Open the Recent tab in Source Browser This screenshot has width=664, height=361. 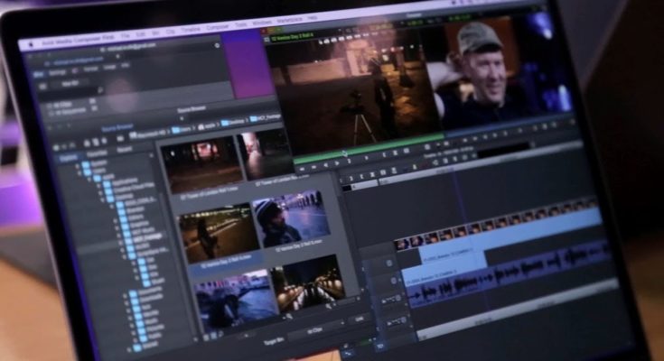(x=124, y=150)
